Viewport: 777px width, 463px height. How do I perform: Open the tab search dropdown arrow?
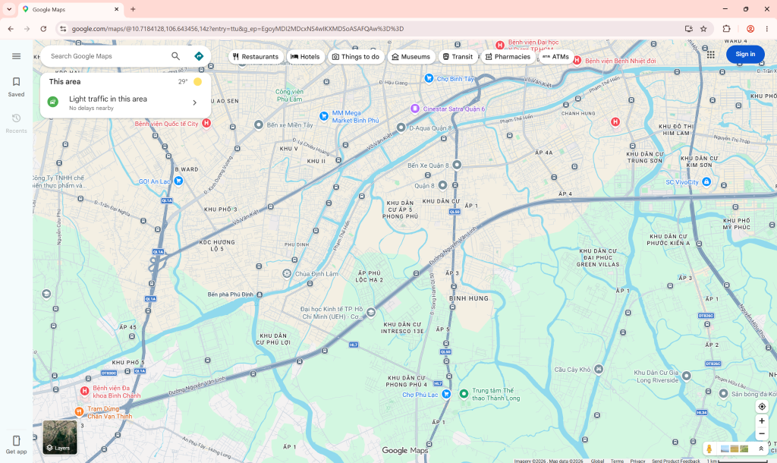click(9, 9)
